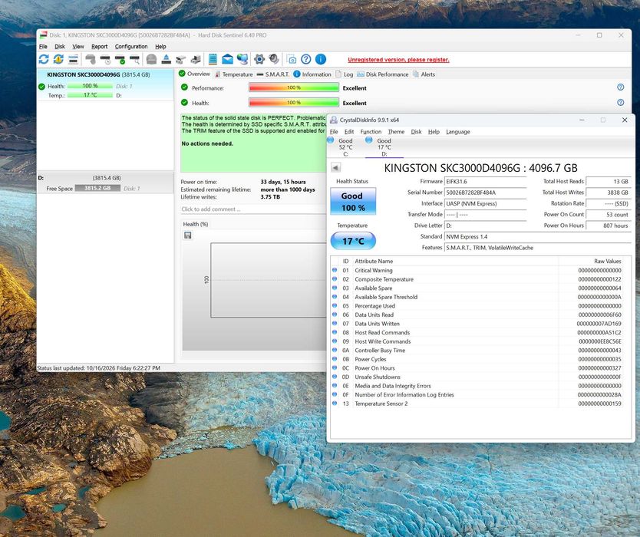Click the refresh icon with yellow warning sign
640x537 pixels.
pos(58,59)
